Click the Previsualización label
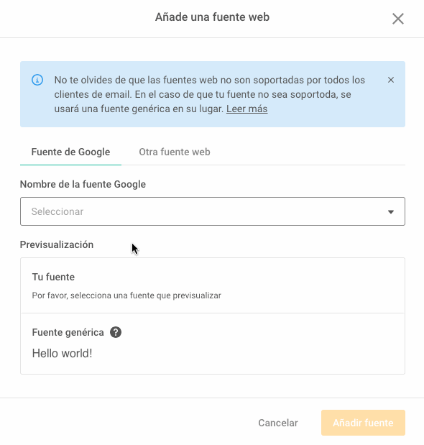 pyautogui.click(x=57, y=244)
